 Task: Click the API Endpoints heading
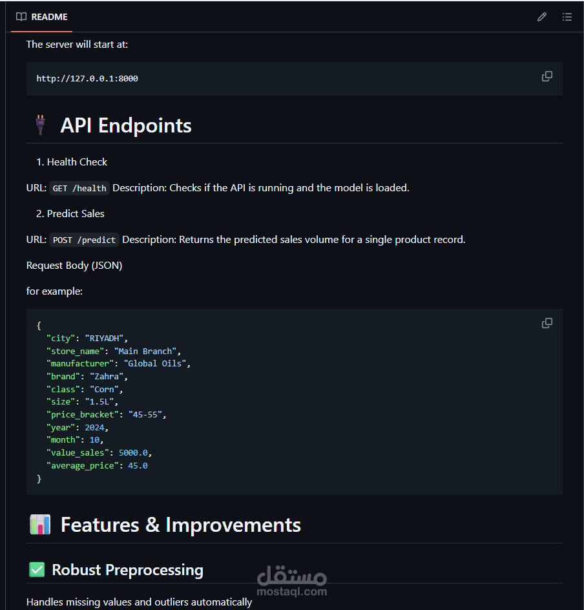(x=126, y=125)
